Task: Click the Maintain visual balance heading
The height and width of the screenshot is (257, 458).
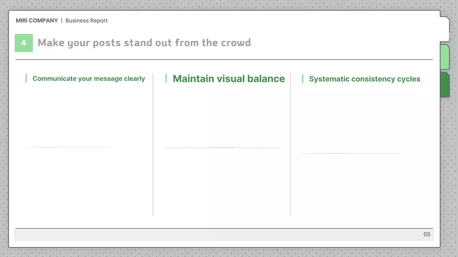Action: (x=229, y=79)
